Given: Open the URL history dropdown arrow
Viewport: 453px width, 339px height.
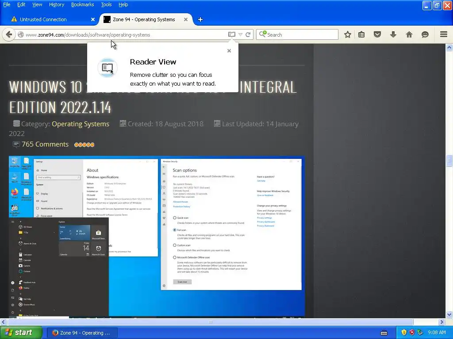Looking at the screenshot, I should [x=240, y=34].
